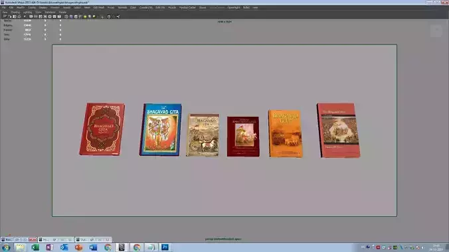
Task: Open the Pipeline Cache menu
Action: click(187, 8)
